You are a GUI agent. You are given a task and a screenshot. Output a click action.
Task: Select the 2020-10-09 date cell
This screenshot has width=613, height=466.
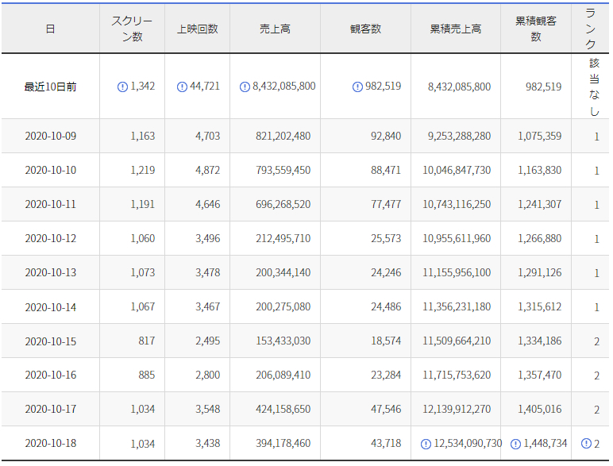(51, 137)
